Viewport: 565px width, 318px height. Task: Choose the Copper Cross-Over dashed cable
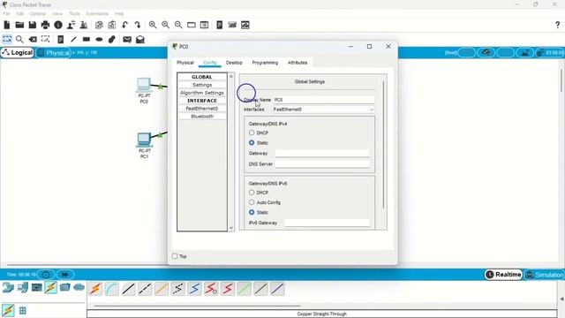[145, 289]
